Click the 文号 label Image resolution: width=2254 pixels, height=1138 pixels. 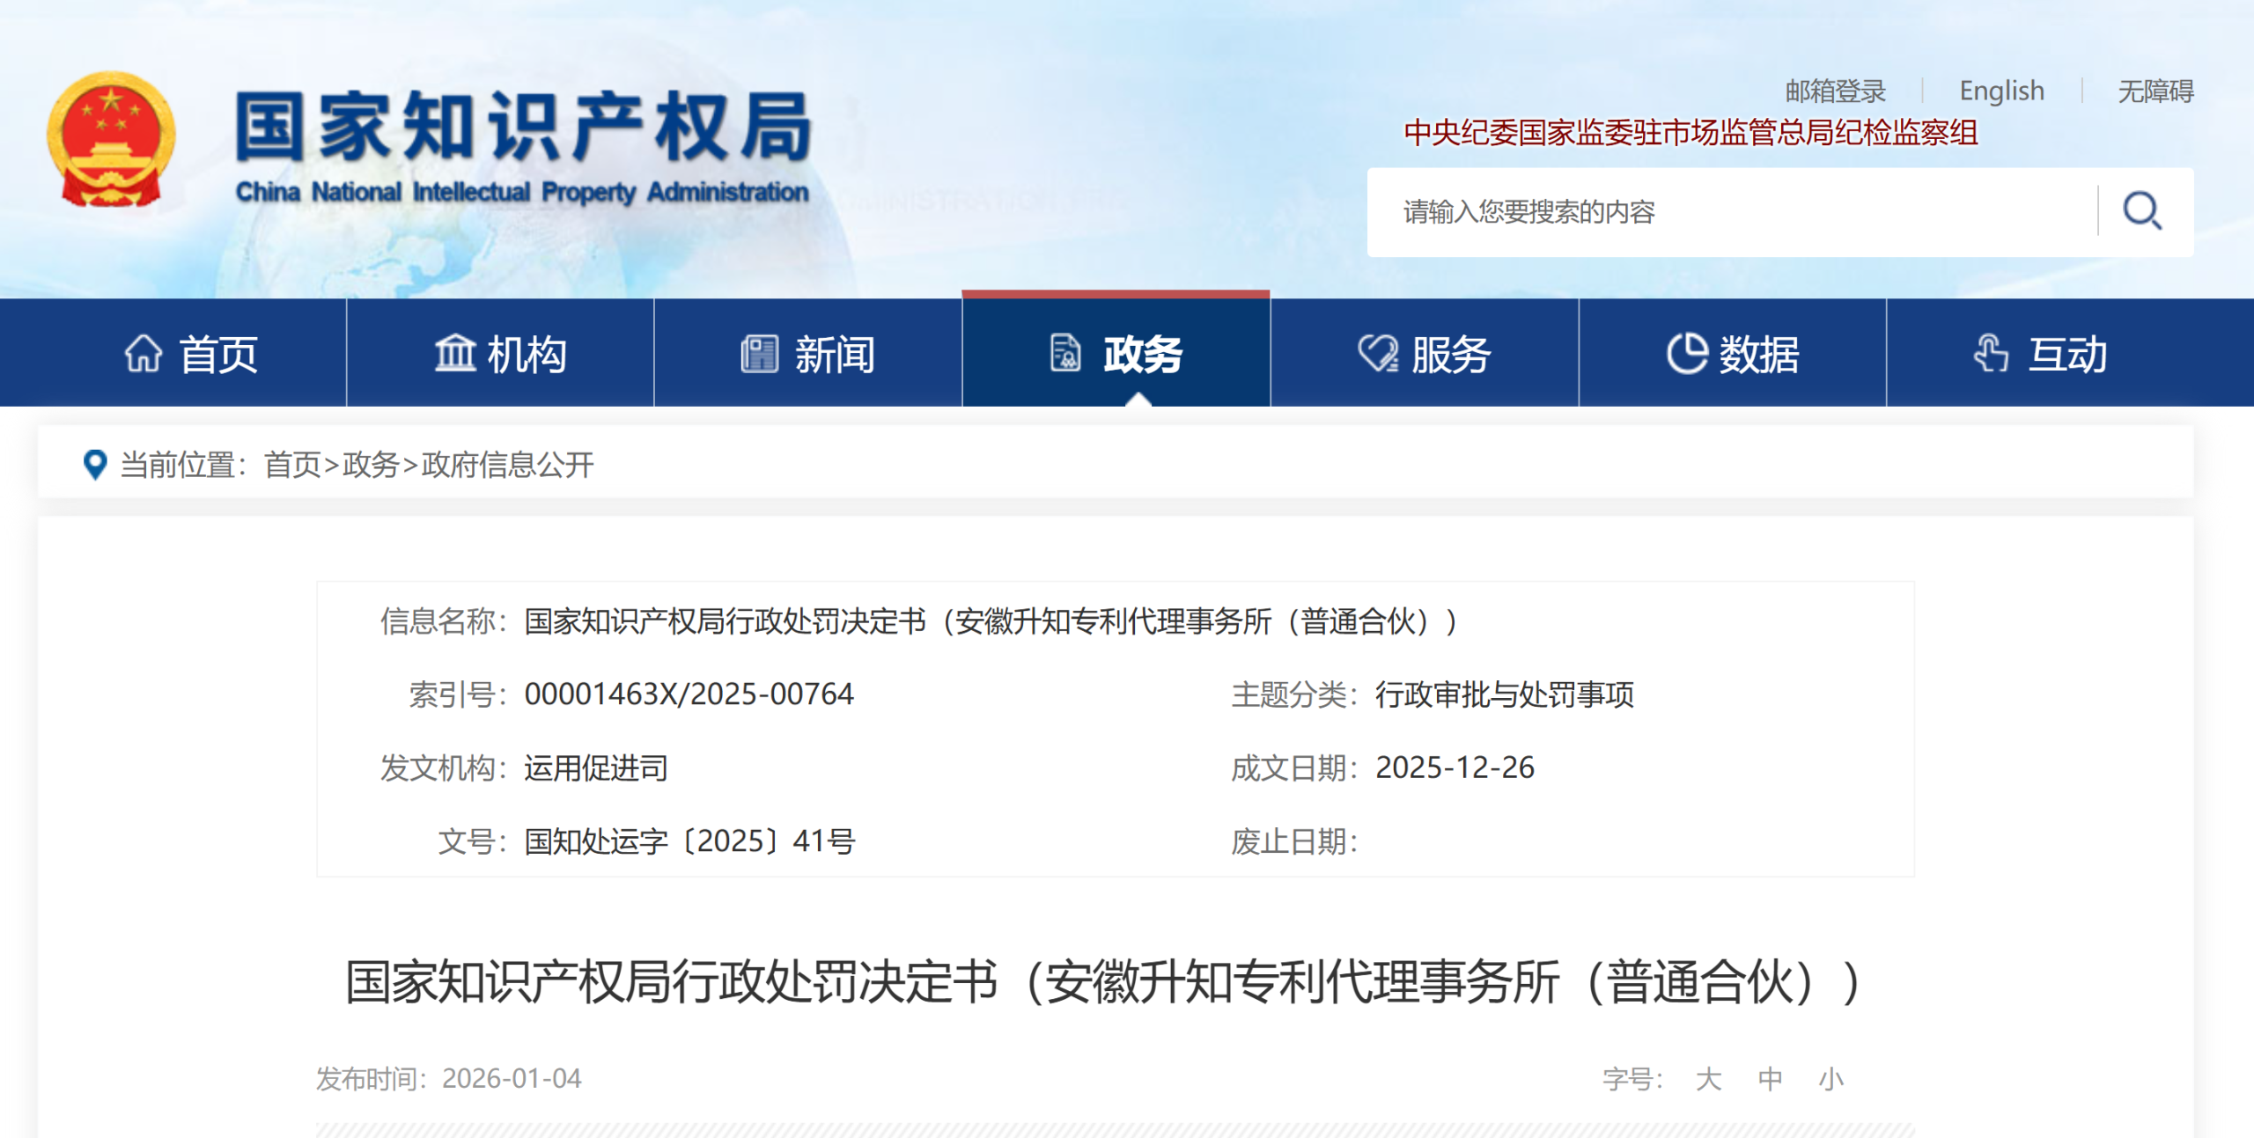(473, 841)
